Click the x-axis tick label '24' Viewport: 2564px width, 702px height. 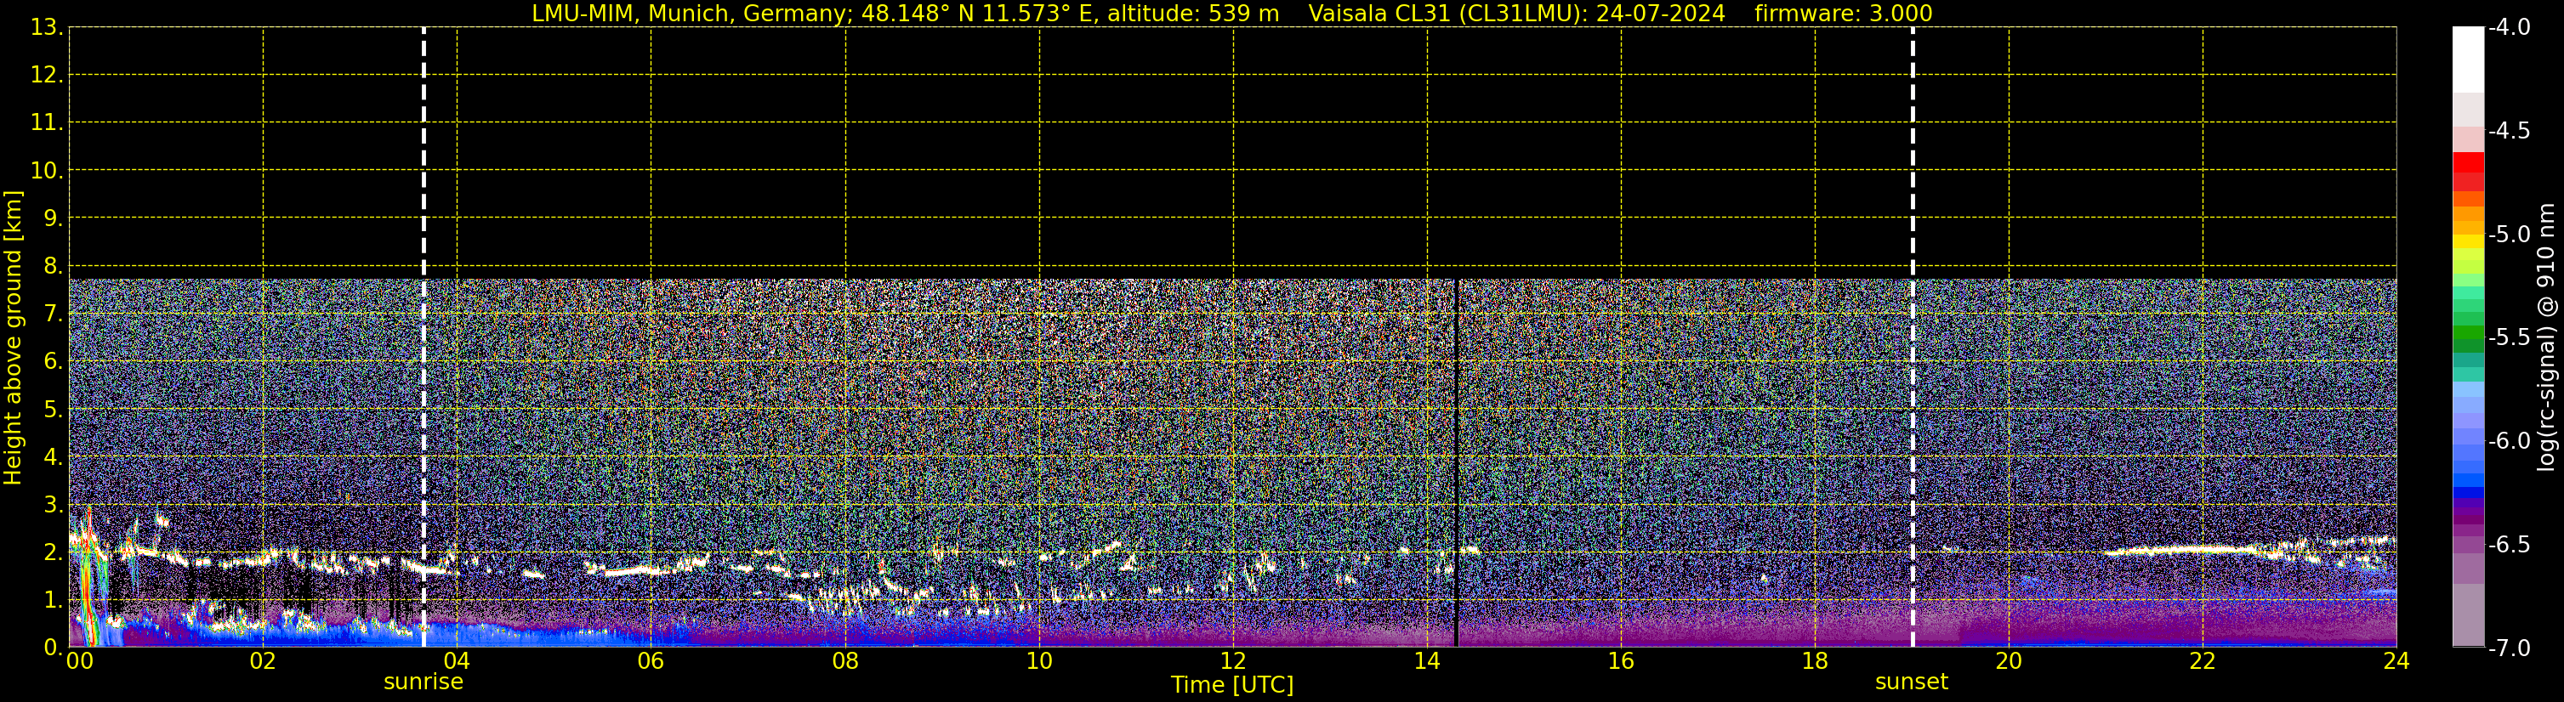(2396, 661)
